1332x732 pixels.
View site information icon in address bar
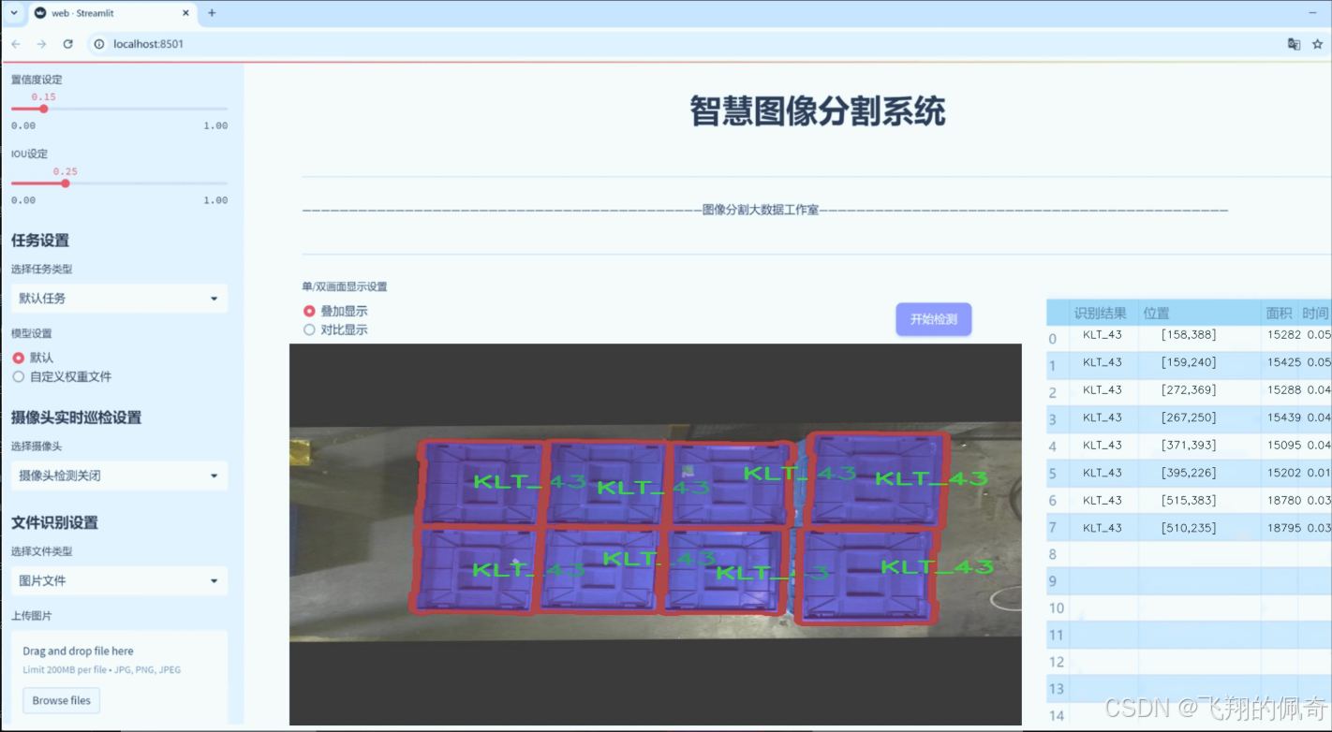pos(99,44)
